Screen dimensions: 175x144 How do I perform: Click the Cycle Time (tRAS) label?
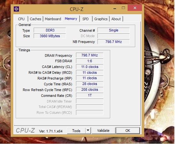coord(58,84)
